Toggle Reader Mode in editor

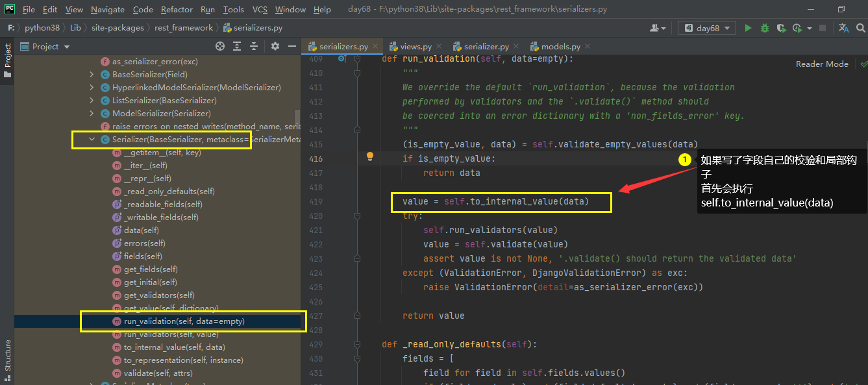click(822, 64)
